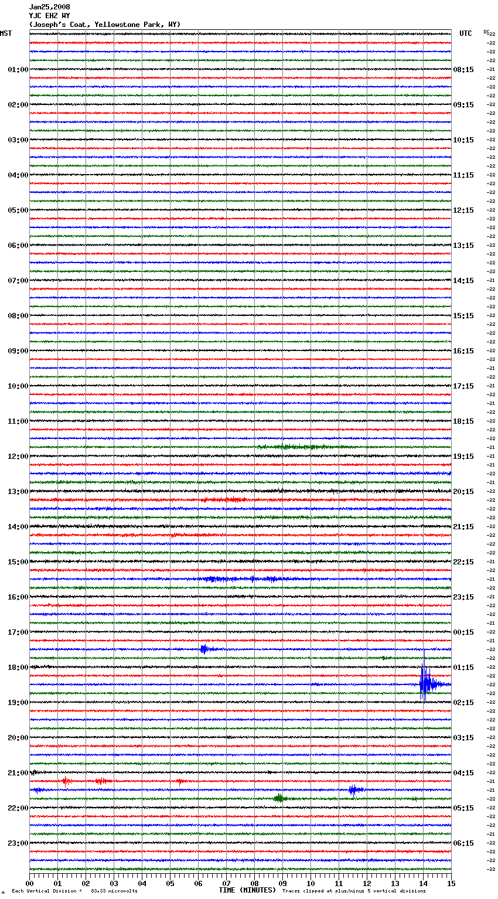This screenshot has height=899, width=498.
Task: Click the 09:15 UTC time label
Action: (x=463, y=105)
